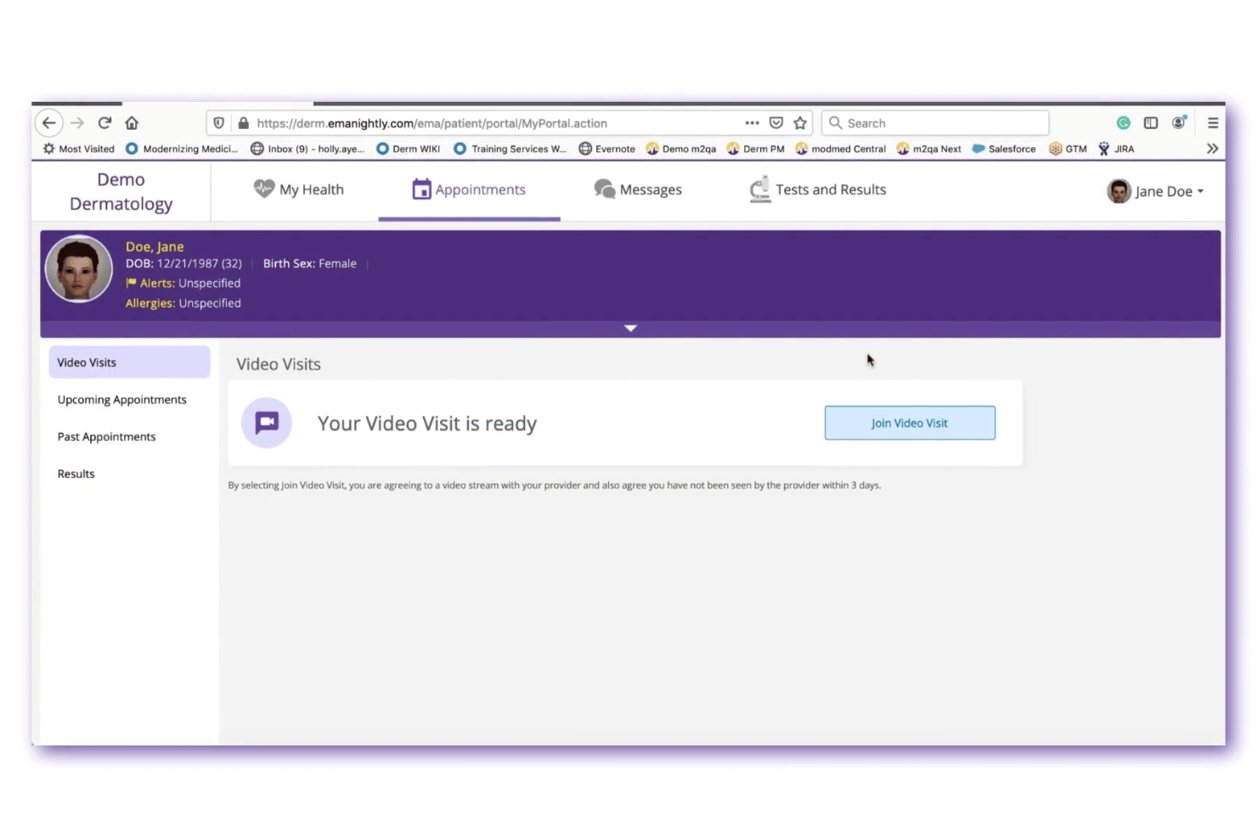Open the Salesforce bookmark
Screen dimensions: 1257x838
[1004, 149]
